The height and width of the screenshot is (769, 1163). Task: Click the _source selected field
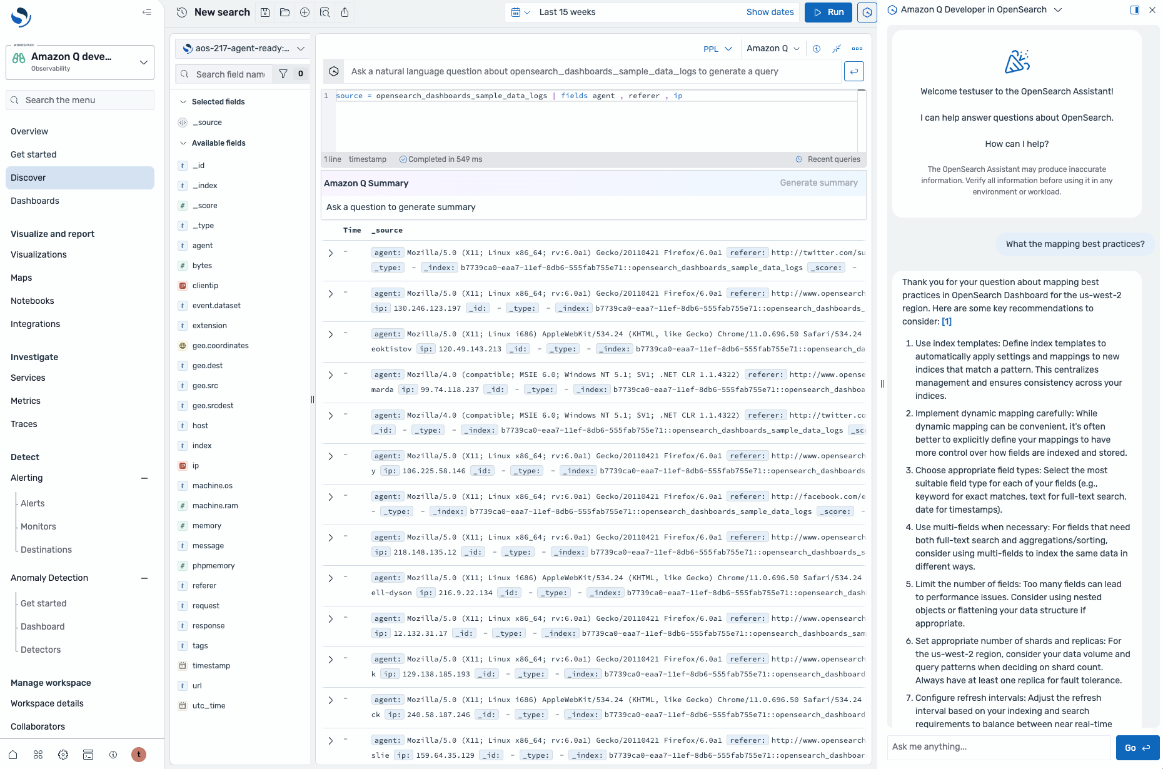(x=207, y=122)
